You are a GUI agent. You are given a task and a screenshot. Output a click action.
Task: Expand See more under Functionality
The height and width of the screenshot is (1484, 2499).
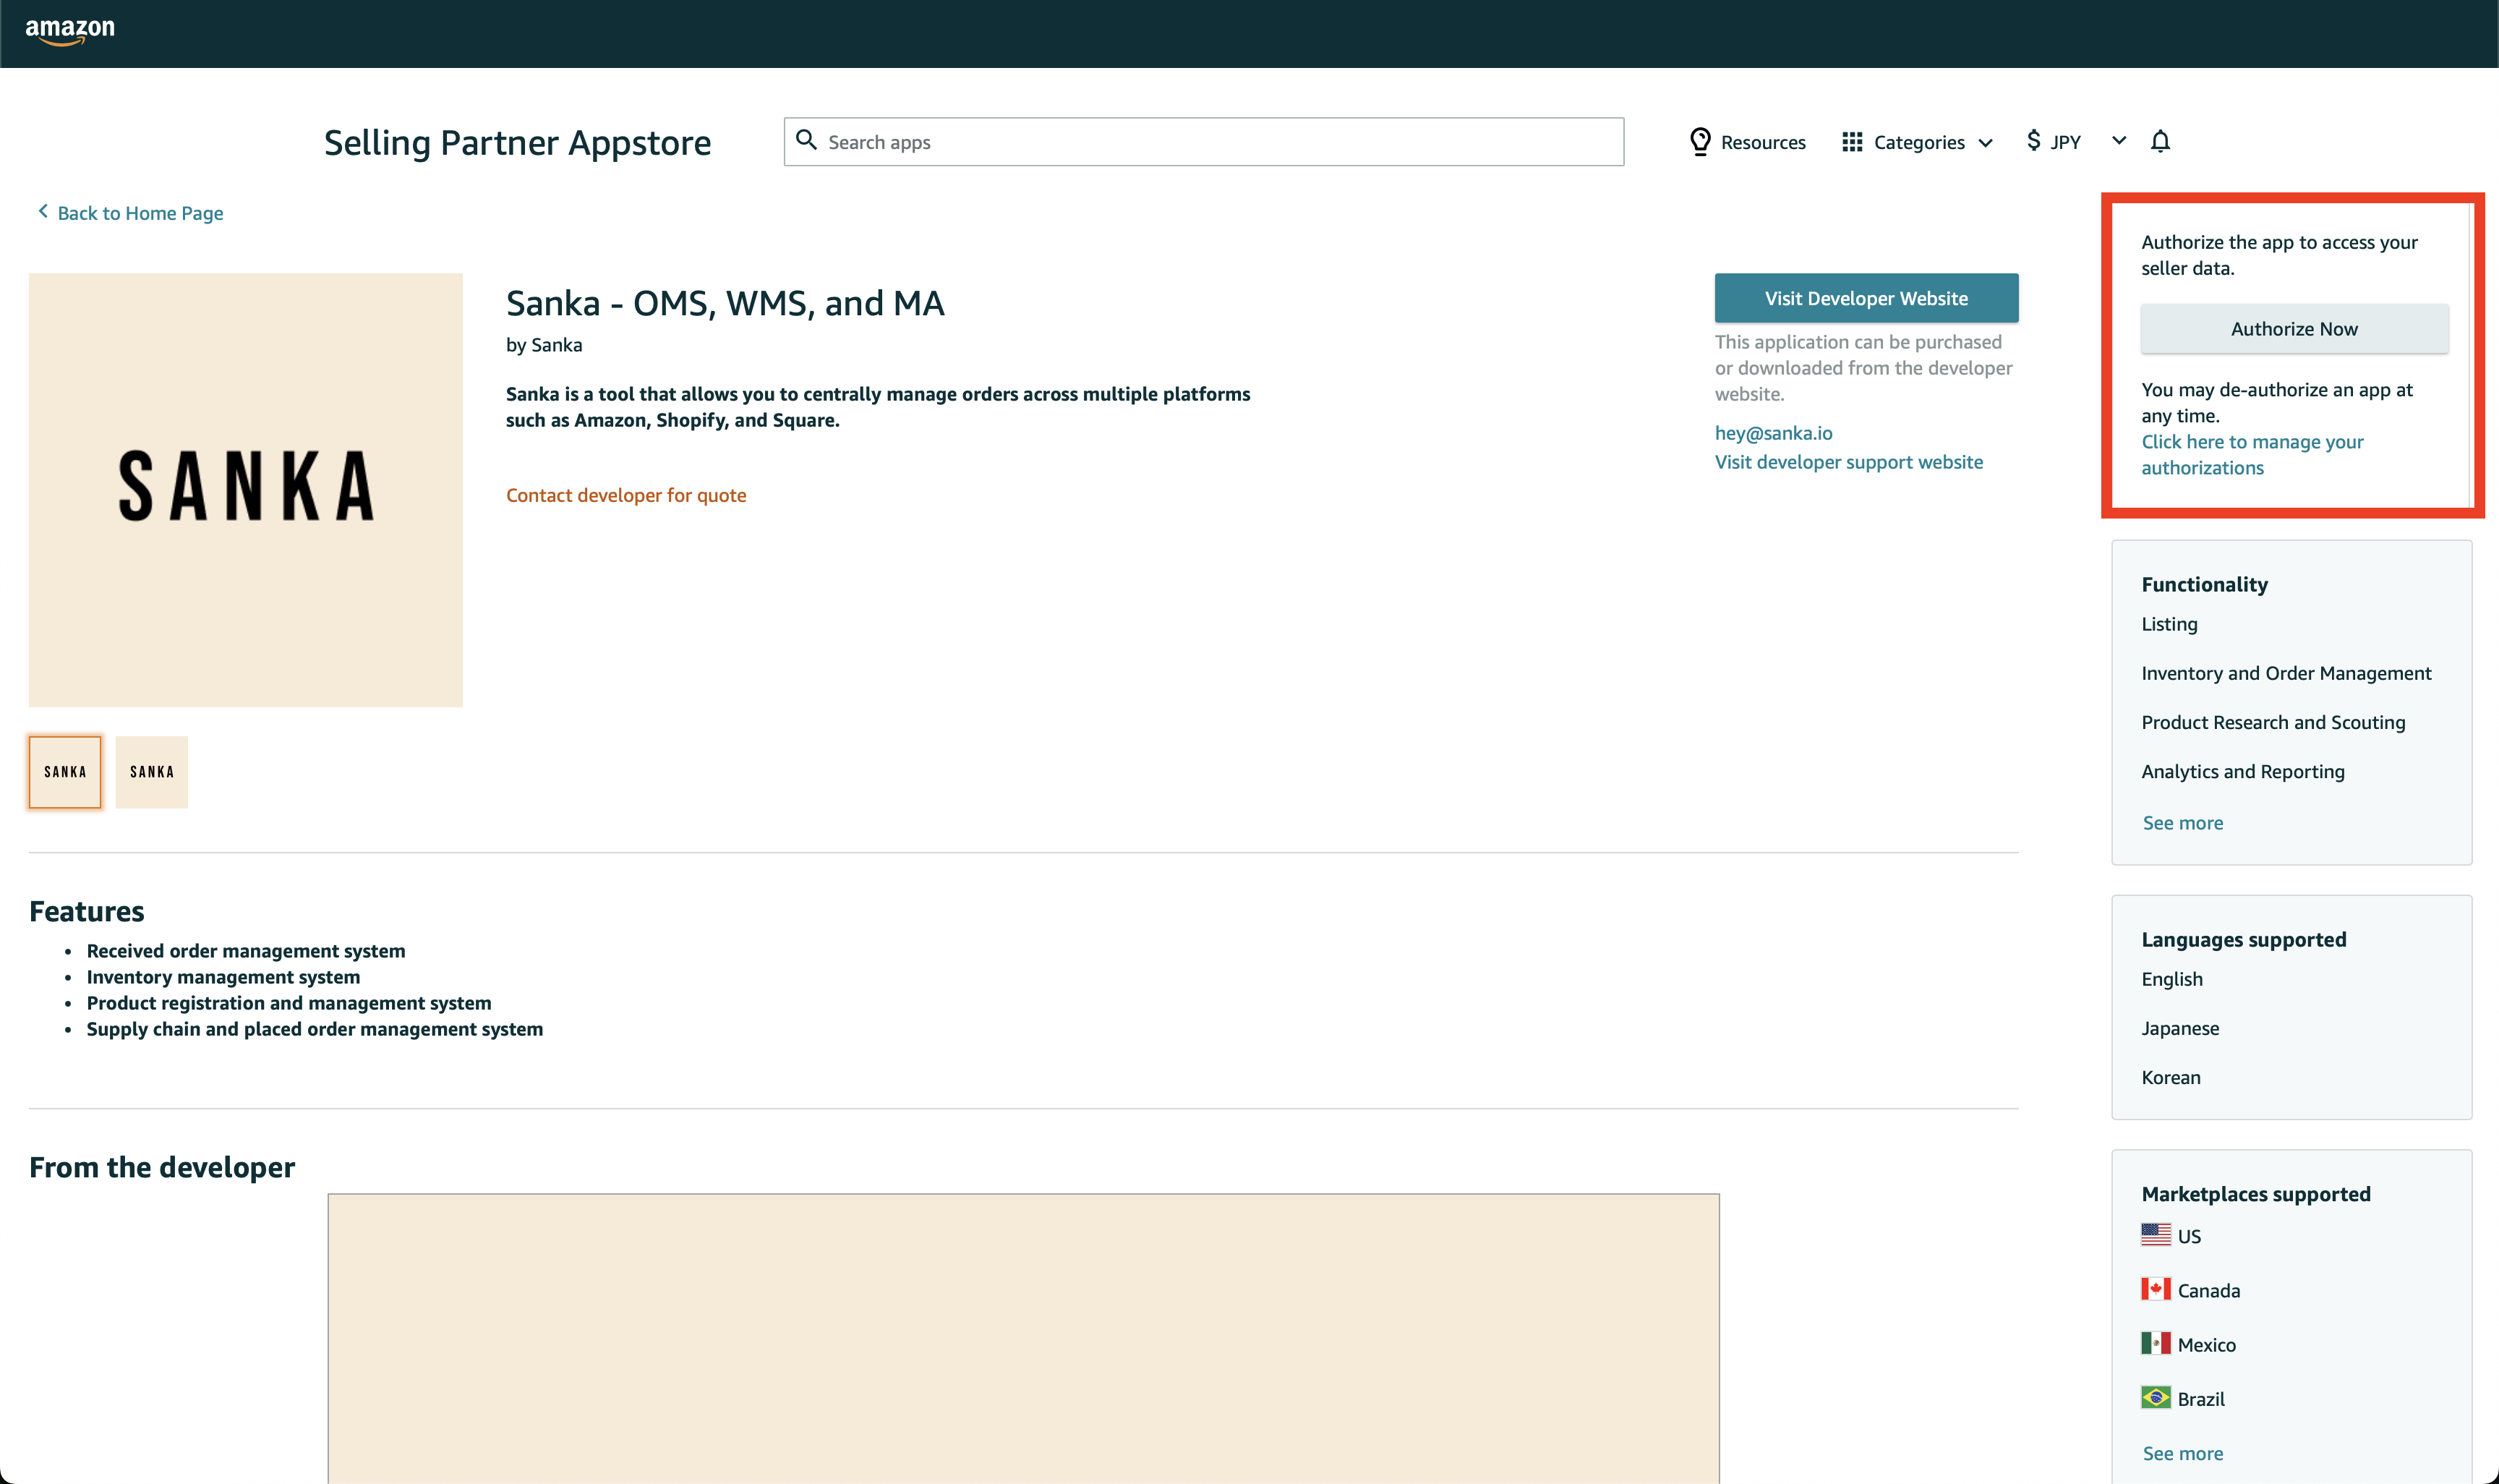click(2182, 823)
